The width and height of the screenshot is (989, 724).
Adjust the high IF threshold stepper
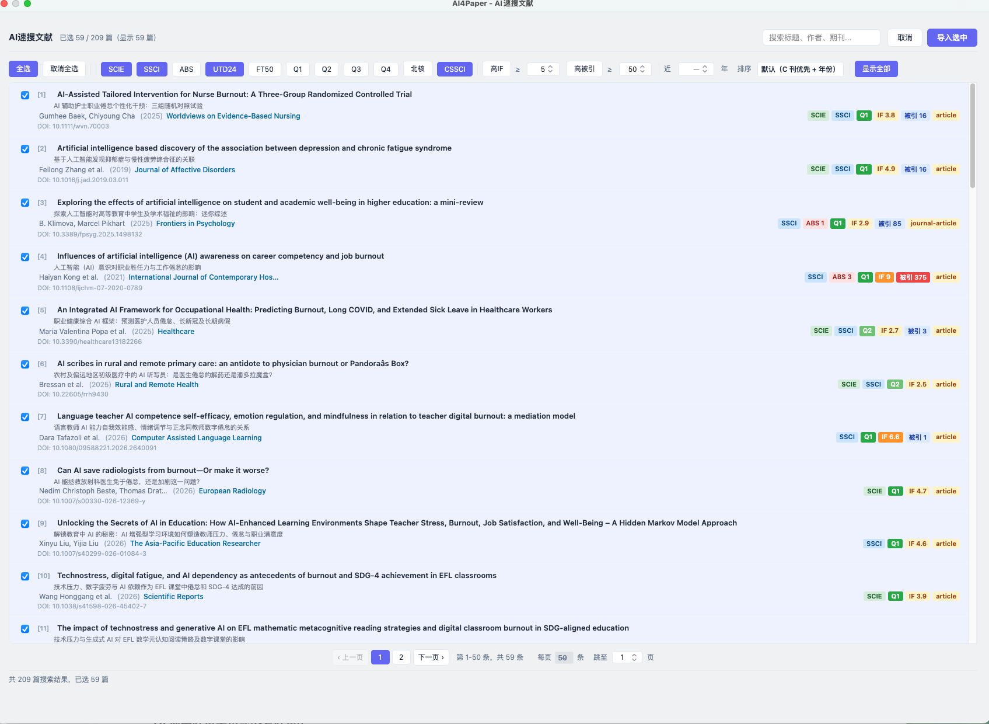click(543, 69)
